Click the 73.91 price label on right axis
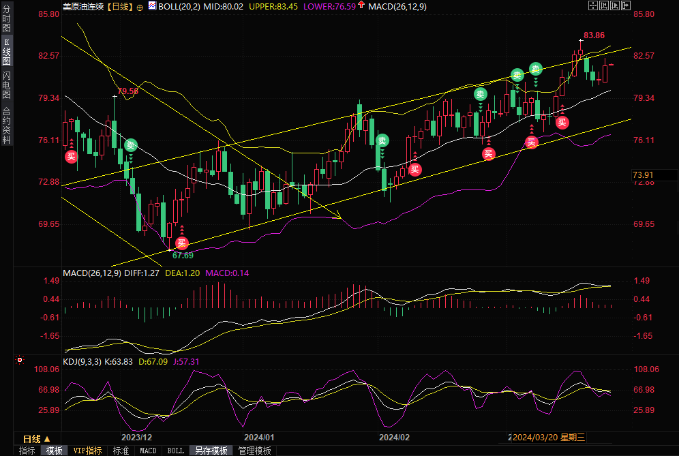This screenshot has width=679, height=456. pyautogui.click(x=643, y=175)
